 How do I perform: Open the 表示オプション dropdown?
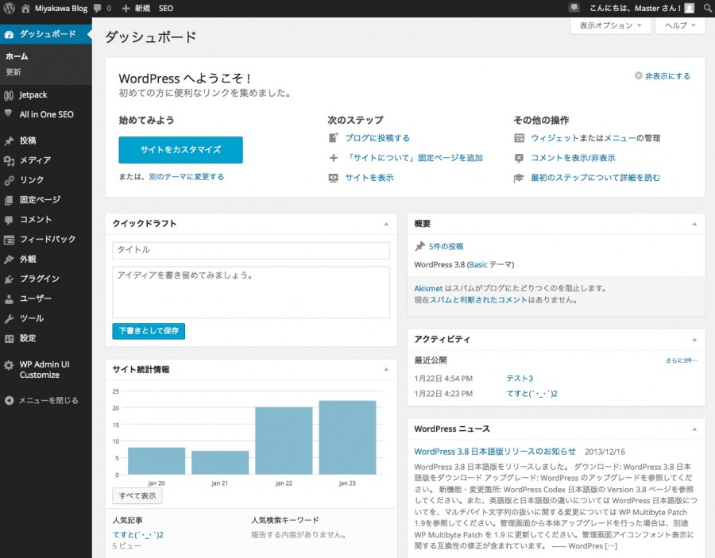point(611,25)
